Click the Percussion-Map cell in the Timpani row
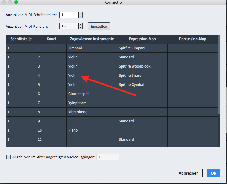The image size is (227, 184). [x=193, y=48]
